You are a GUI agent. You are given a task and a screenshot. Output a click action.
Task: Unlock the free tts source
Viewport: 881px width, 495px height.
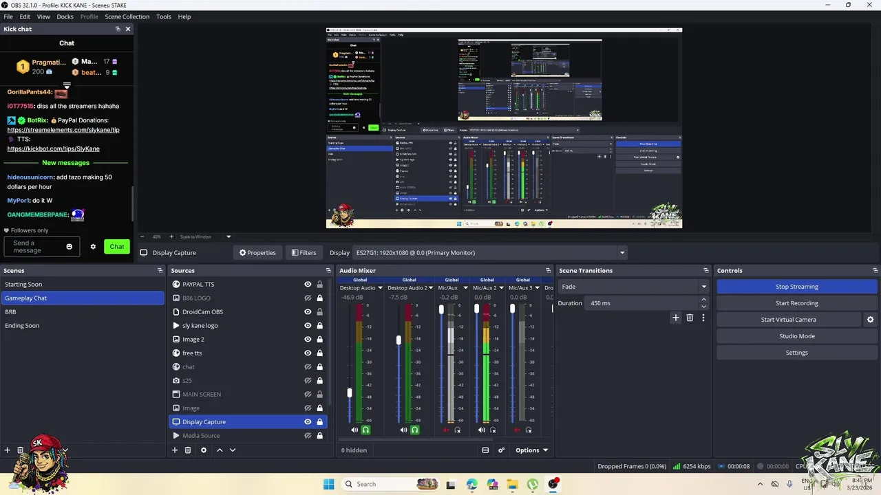tap(319, 353)
